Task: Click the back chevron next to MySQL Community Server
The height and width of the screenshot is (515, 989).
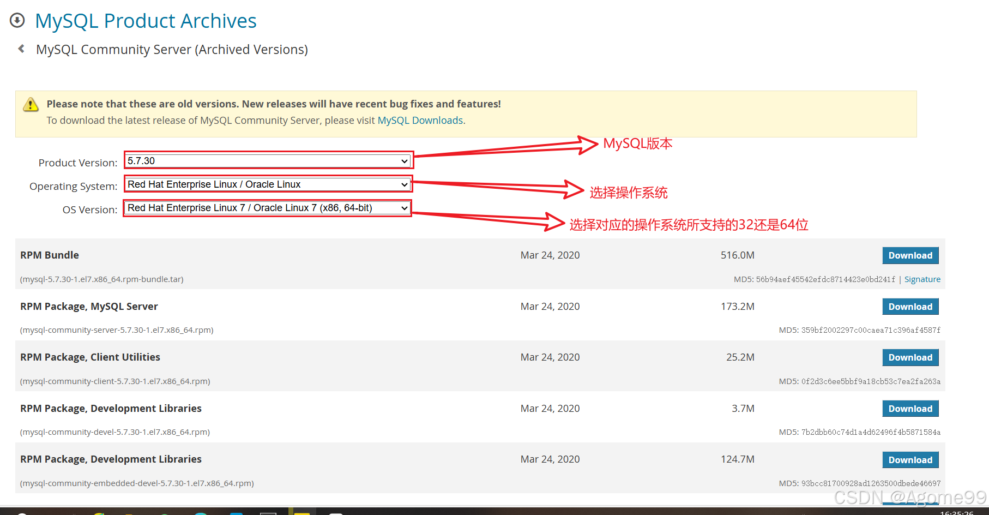Action: click(21, 49)
